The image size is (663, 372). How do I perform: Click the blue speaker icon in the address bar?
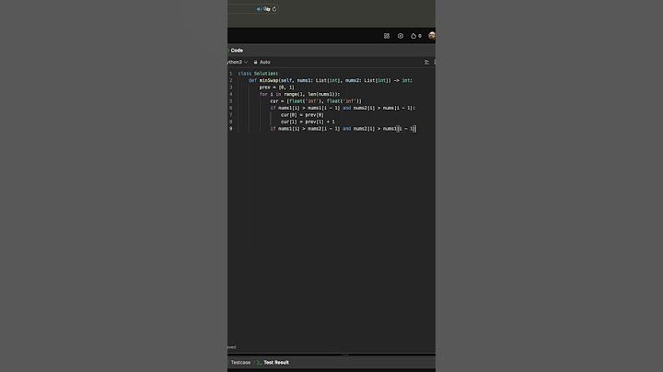click(259, 9)
